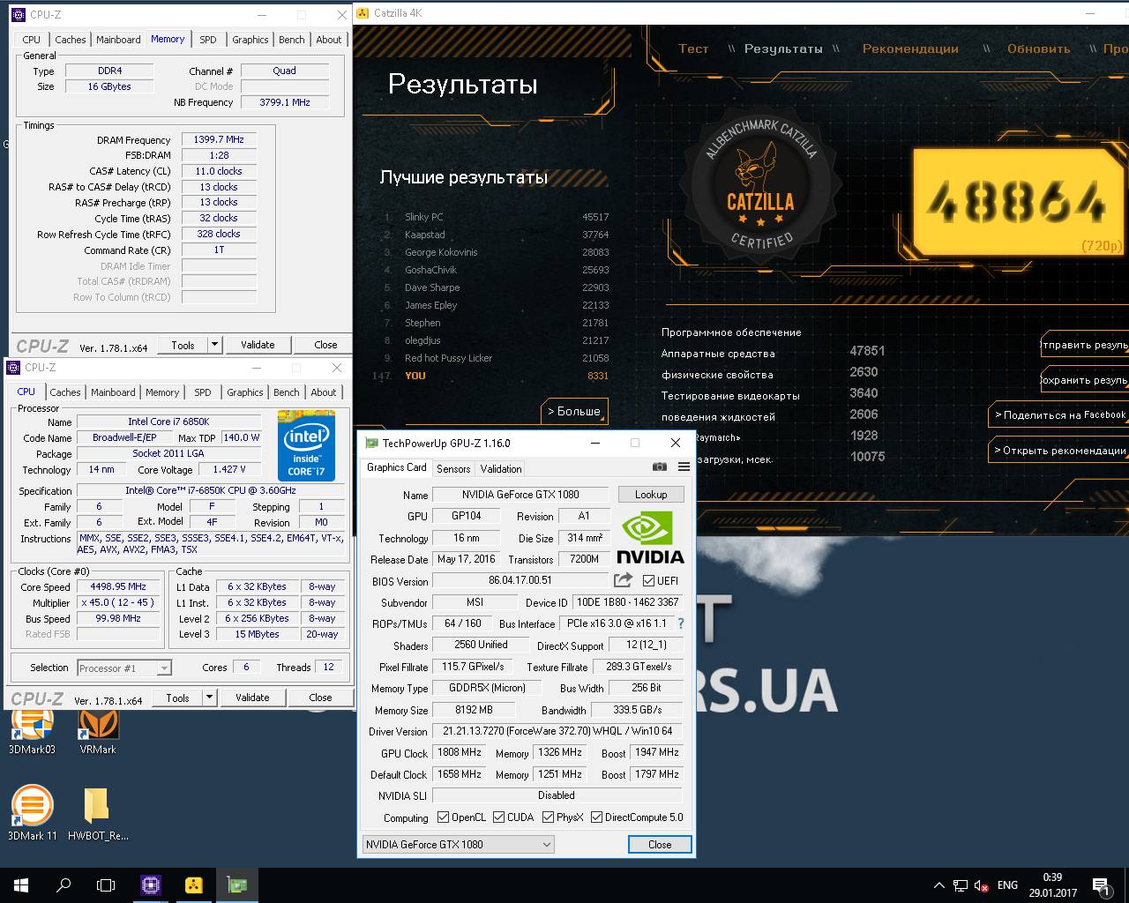Open the GPU-Z hamburger menu icon

click(x=684, y=466)
